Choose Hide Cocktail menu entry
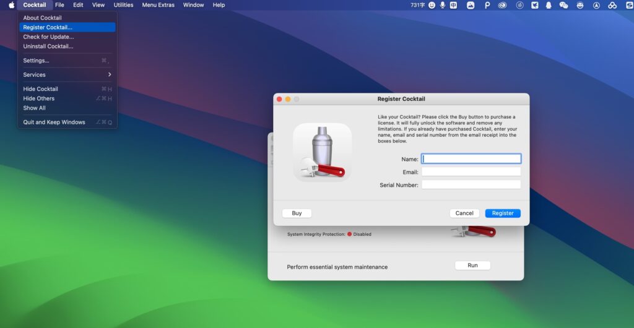634x328 pixels. (67, 89)
